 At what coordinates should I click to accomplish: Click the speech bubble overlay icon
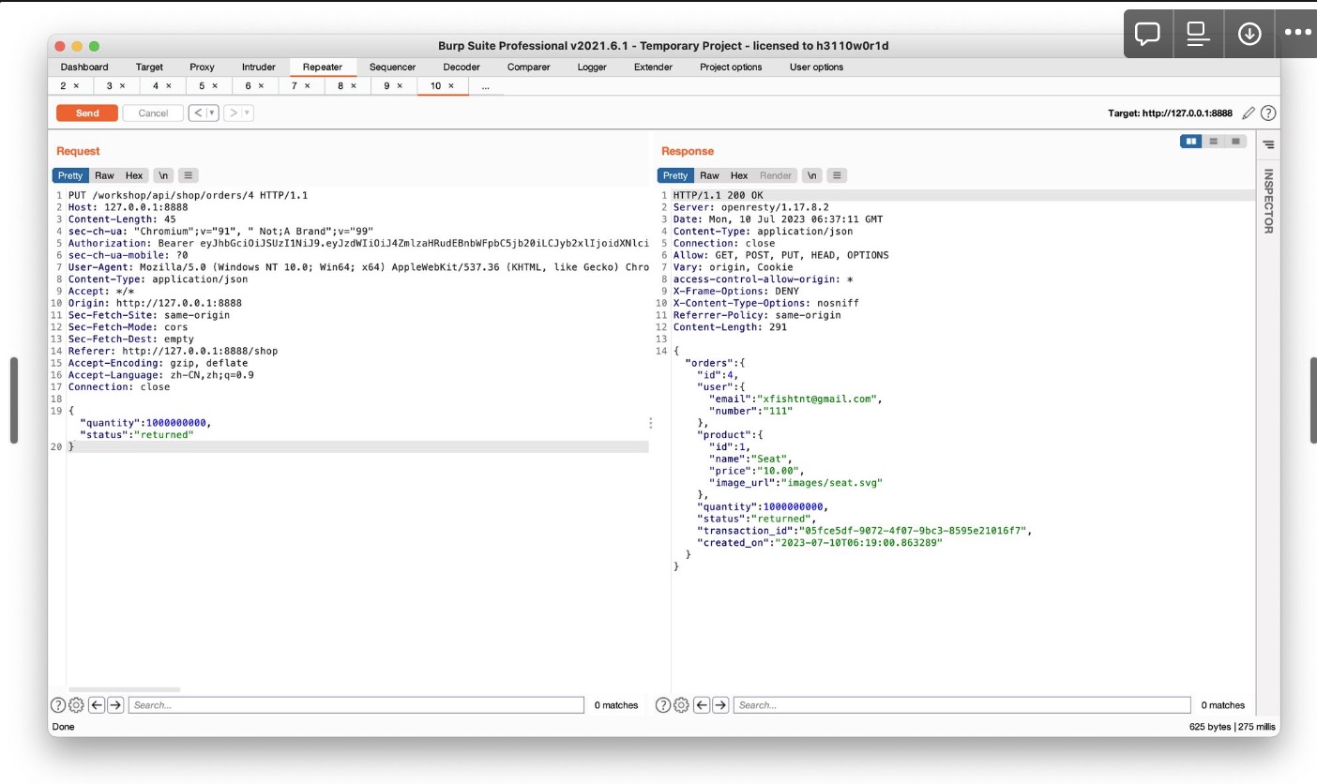click(1147, 34)
